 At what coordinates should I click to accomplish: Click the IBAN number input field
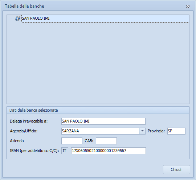(109, 151)
